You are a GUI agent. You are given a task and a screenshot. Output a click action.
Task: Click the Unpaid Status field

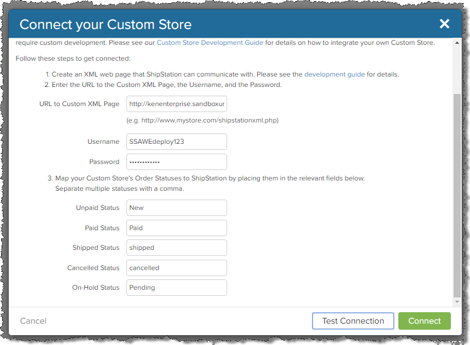(x=177, y=208)
